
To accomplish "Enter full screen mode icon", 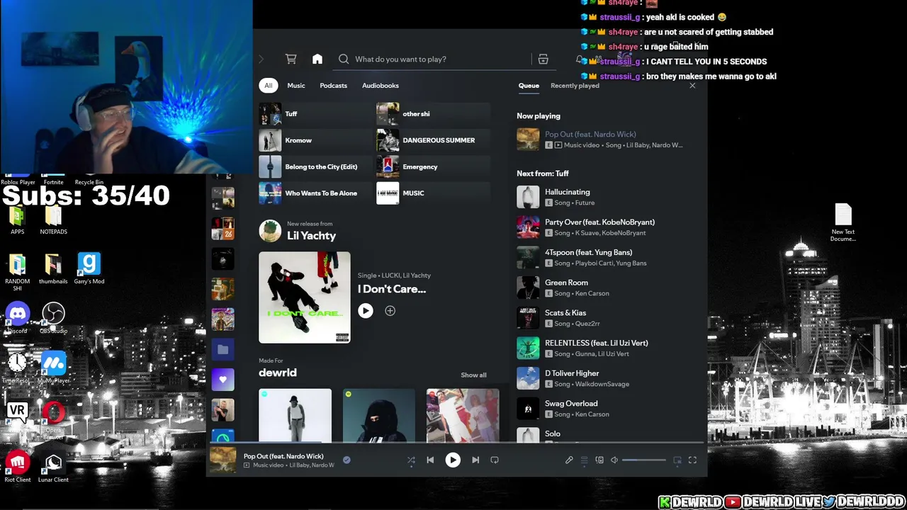I will 692,460.
